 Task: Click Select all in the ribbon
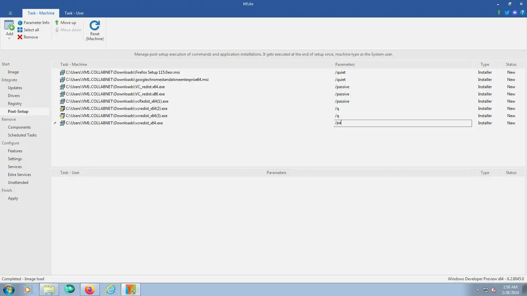click(28, 30)
